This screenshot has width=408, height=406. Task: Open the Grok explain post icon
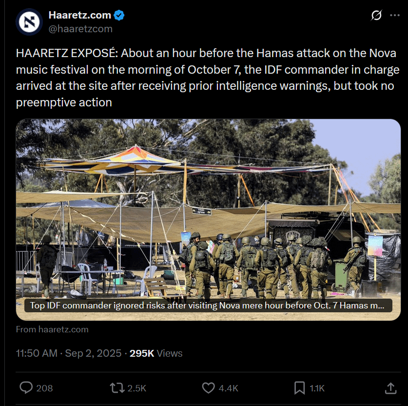point(376,15)
